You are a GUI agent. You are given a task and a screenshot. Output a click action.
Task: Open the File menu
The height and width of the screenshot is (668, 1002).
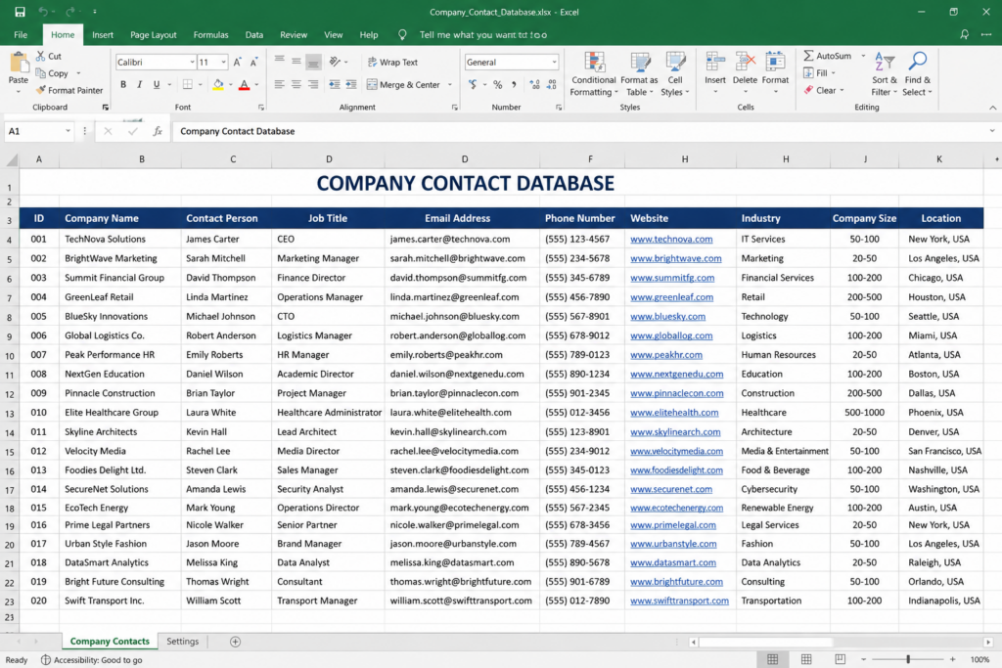[21, 34]
